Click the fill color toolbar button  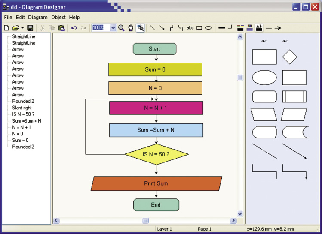[250, 28]
